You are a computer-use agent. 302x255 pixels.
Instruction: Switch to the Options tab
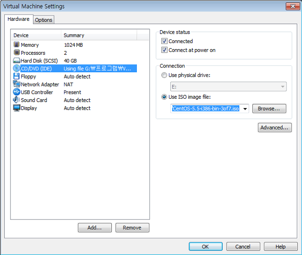tap(43, 20)
